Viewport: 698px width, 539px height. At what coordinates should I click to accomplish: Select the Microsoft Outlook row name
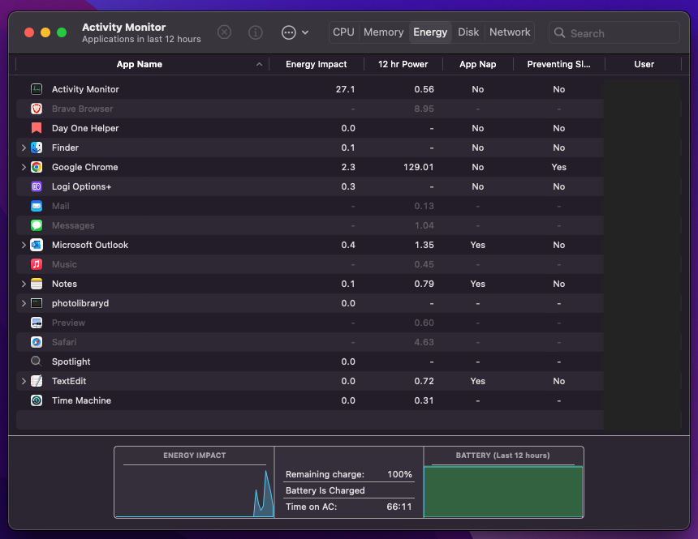pos(90,245)
